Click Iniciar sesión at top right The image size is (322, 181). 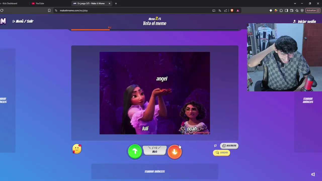tap(304, 22)
